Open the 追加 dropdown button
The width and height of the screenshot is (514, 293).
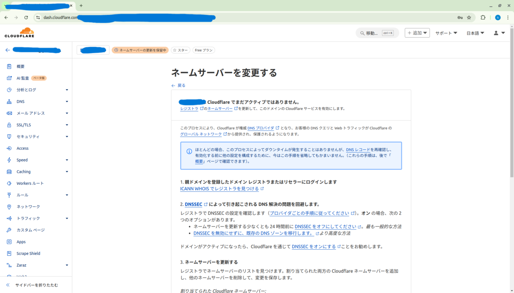pyautogui.click(x=417, y=33)
